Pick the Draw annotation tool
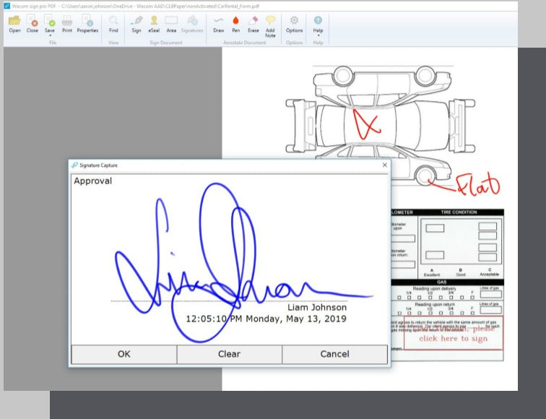This screenshot has width=546, height=419. (219, 24)
